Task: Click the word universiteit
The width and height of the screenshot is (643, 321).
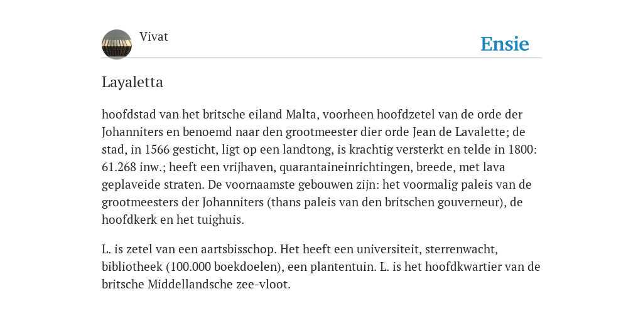Action: click(388, 249)
